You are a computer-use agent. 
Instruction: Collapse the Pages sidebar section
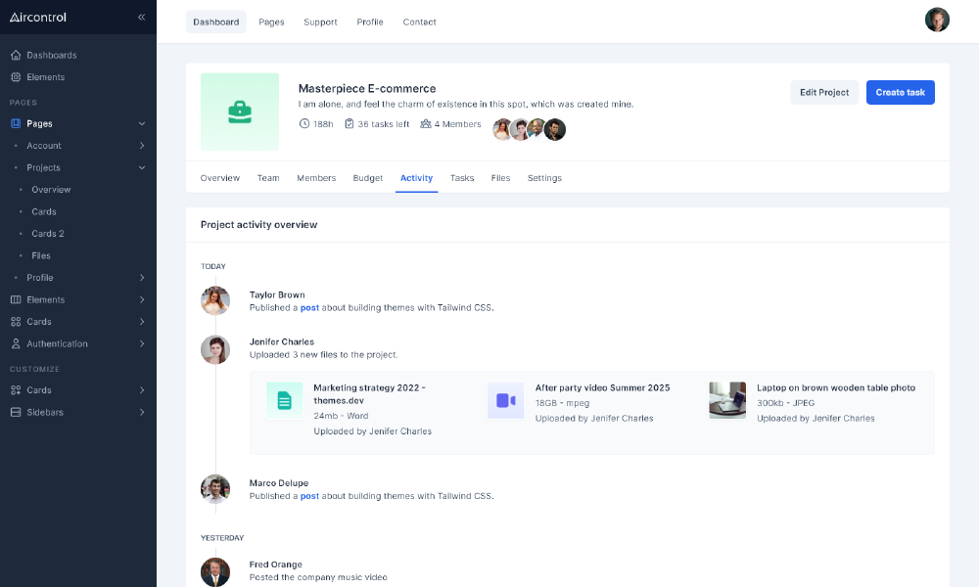point(142,123)
